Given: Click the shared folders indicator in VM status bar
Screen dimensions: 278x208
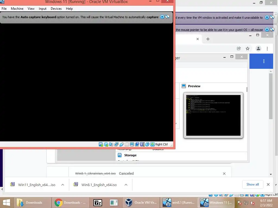Looking at the screenshot, I should [127, 144].
